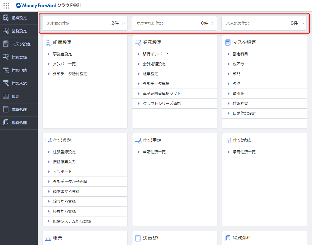
Task: Click 税務処理 card heading text
Action: (242, 238)
